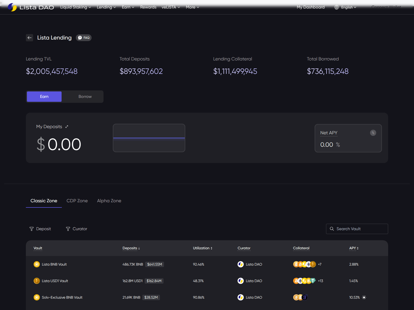The image size is (414, 310).
Task: Click the Lending TVL value $2,005,457,548
Action: coord(52,71)
